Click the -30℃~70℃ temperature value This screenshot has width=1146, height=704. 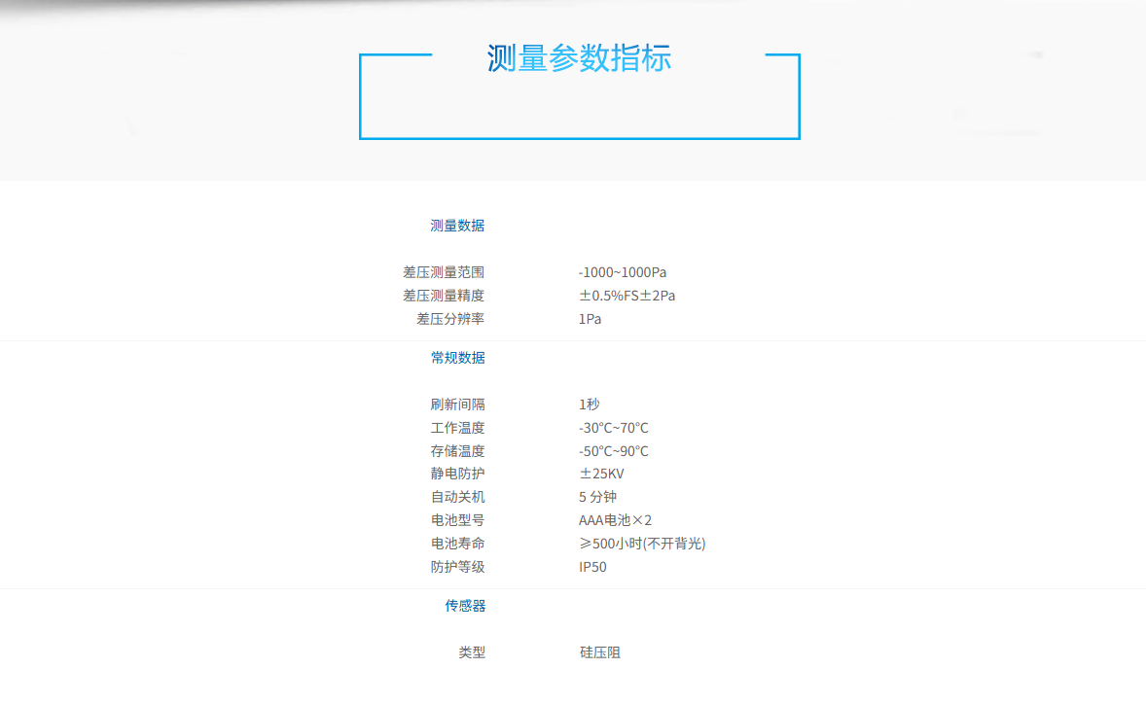[613, 428]
